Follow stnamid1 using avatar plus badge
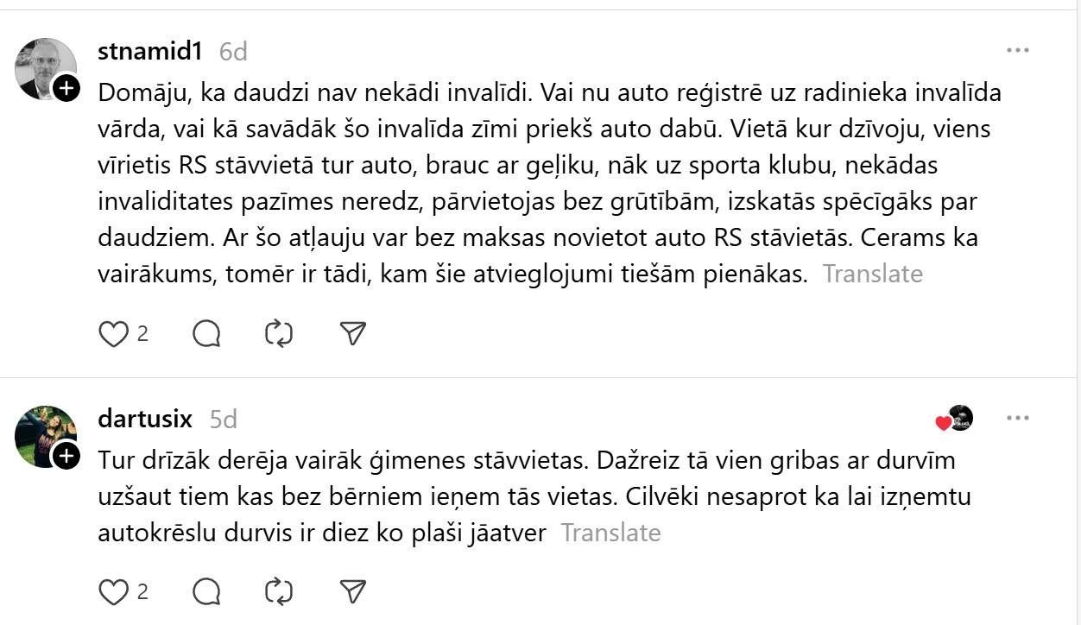The image size is (1081, 625). click(x=66, y=87)
